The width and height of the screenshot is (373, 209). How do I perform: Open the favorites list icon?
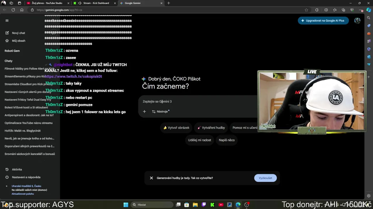(x=335, y=10)
